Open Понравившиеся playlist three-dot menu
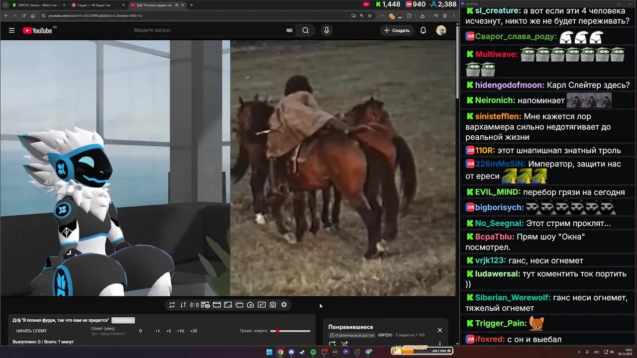The height and width of the screenshot is (358, 637). 439,344
